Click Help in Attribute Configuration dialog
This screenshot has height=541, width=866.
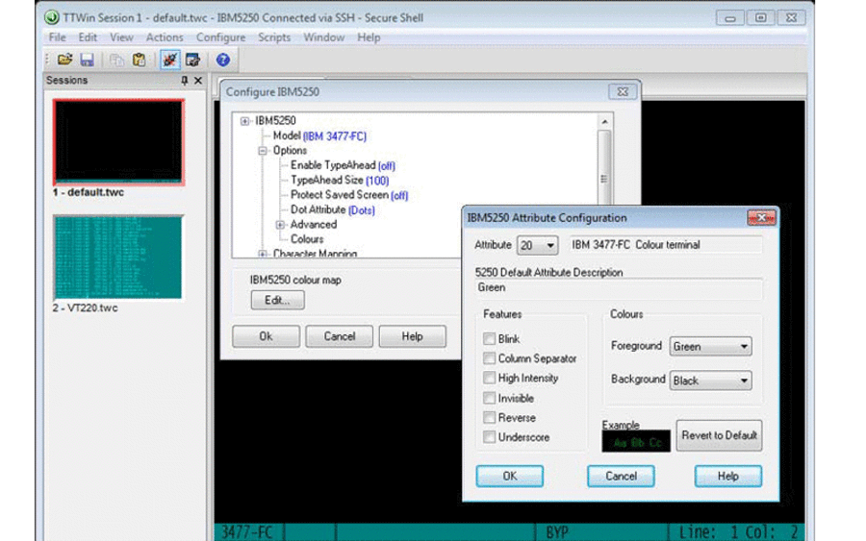coord(728,476)
